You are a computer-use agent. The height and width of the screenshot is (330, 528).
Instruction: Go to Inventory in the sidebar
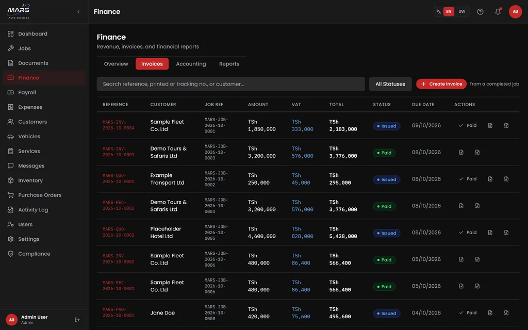pyautogui.click(x=44, y=180)
